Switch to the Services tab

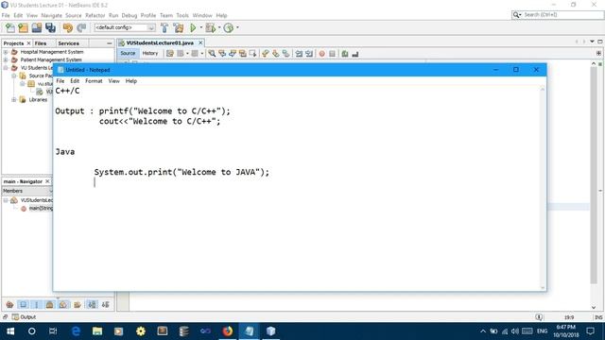click(x=69, y=43)
